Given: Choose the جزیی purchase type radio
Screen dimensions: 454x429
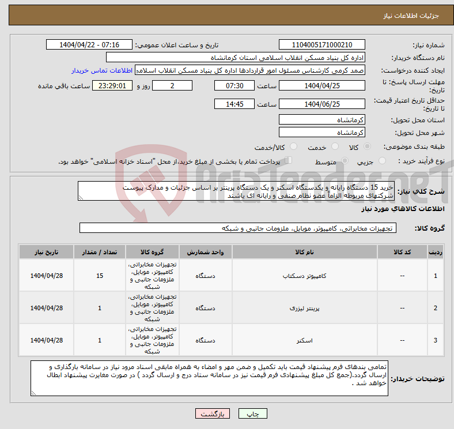Looking at the screenshot, I should (382, 161).
